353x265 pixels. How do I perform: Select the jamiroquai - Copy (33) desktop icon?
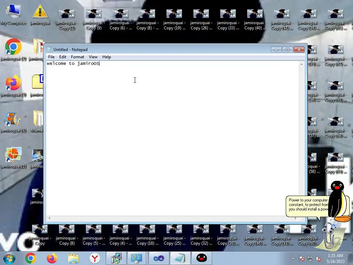click(228, 20)
